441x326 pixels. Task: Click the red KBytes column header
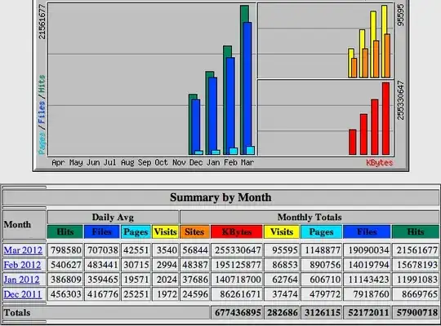click(x=237, y=232)
